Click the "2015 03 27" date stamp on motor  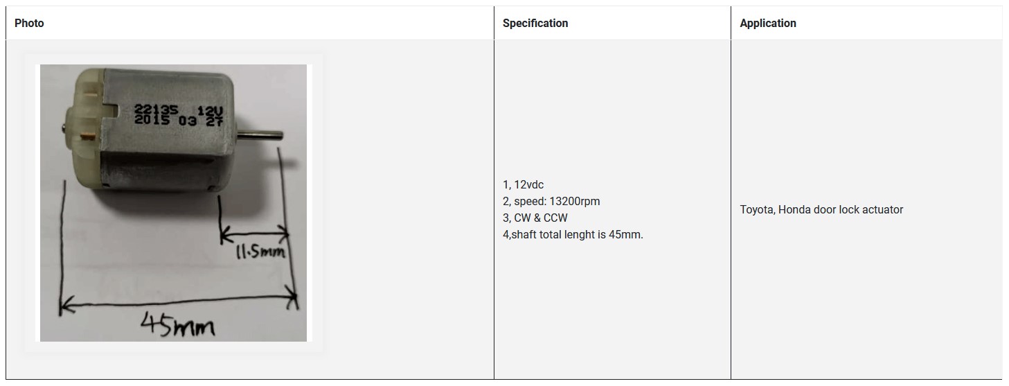(177, 121)
